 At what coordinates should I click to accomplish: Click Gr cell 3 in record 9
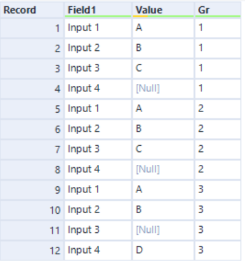click(x=218, y=190)
